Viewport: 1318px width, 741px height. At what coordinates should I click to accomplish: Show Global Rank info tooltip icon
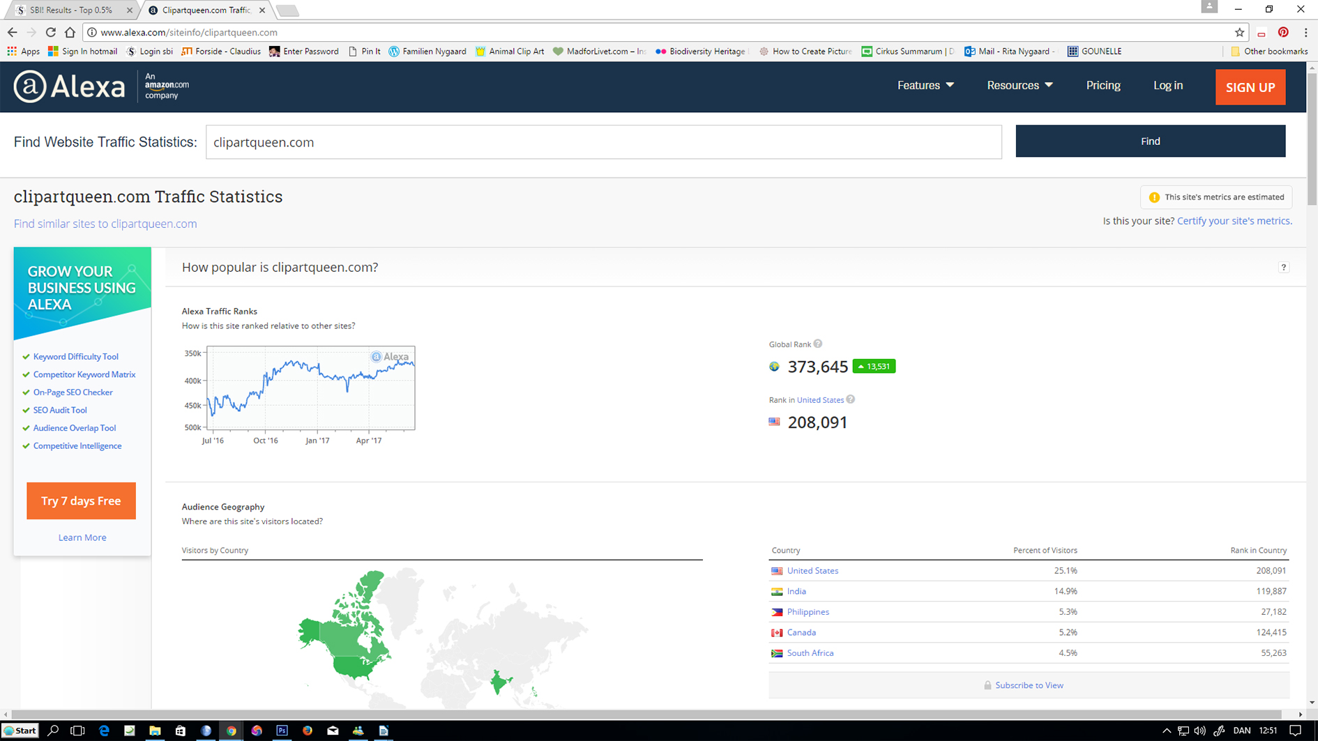tap(818, 344)
